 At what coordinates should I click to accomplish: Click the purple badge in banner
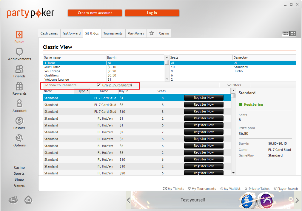pos(266,201)
